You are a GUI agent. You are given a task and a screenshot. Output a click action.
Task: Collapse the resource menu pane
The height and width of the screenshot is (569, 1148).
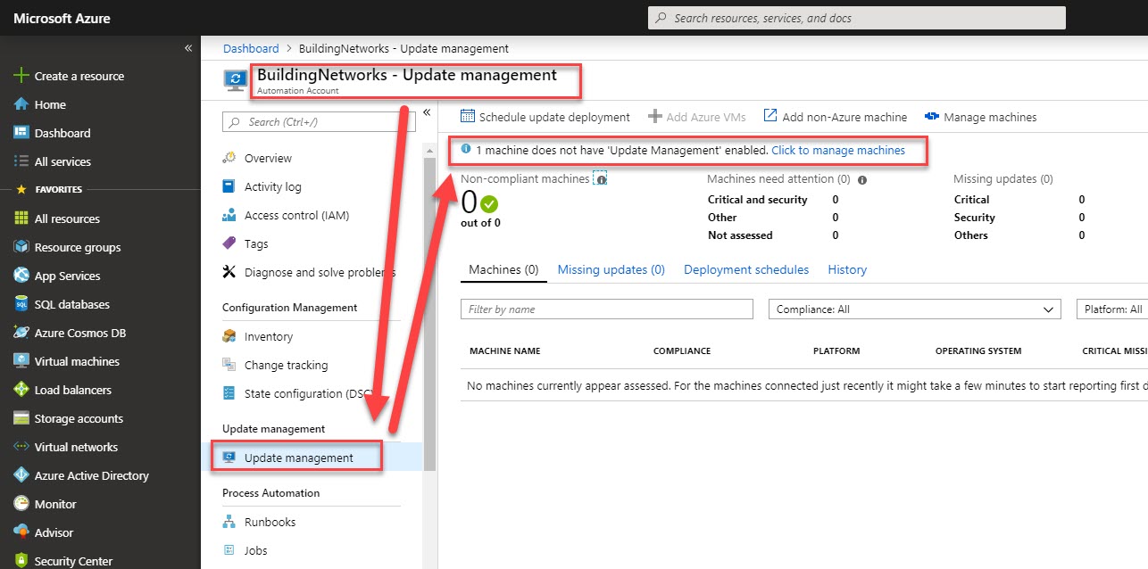pos(427,111)
